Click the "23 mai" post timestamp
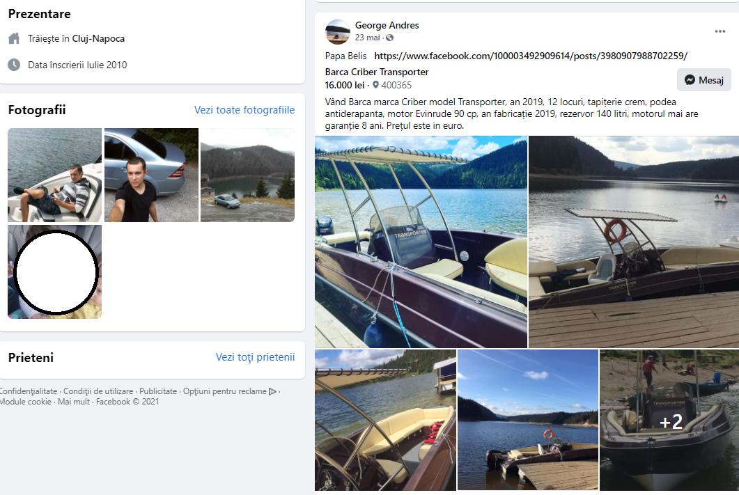739x495 pixels. click(x=367, y=38)
